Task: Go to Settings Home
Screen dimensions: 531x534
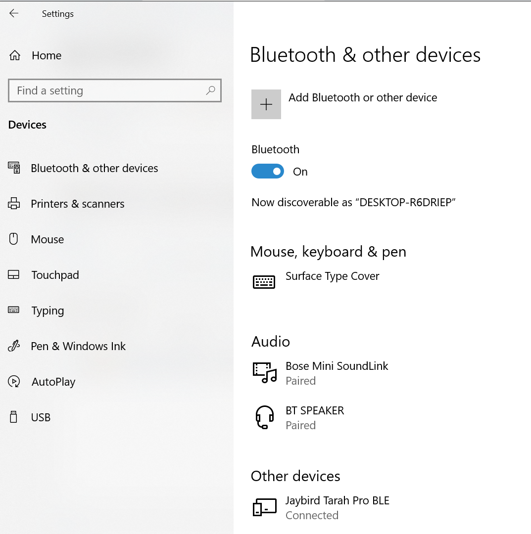Action: [x=46, y=55]
